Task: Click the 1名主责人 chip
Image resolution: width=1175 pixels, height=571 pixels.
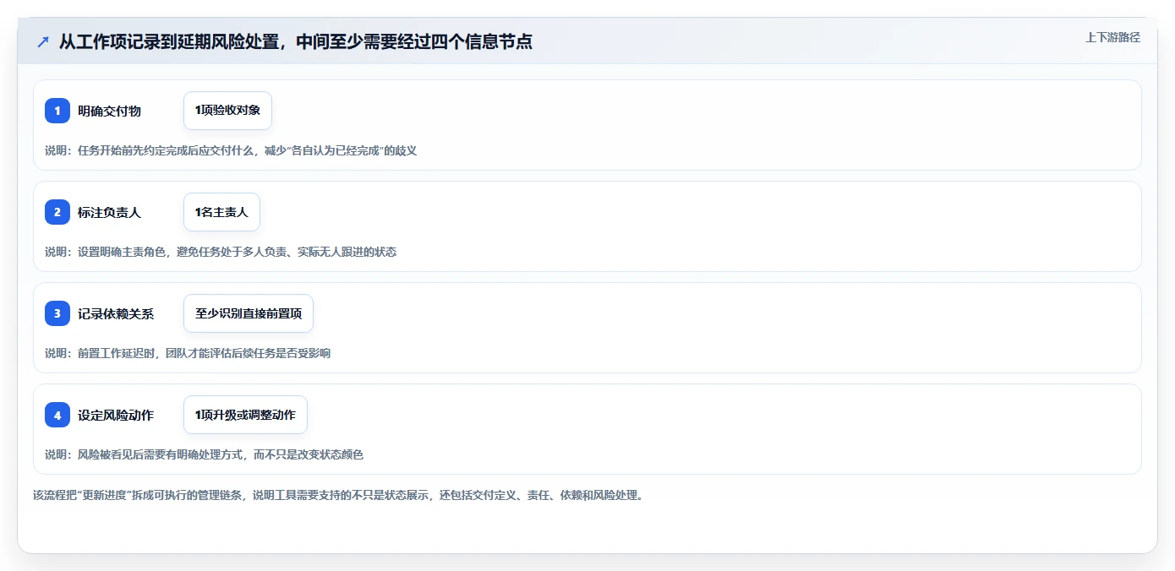Action: (221, 212)
